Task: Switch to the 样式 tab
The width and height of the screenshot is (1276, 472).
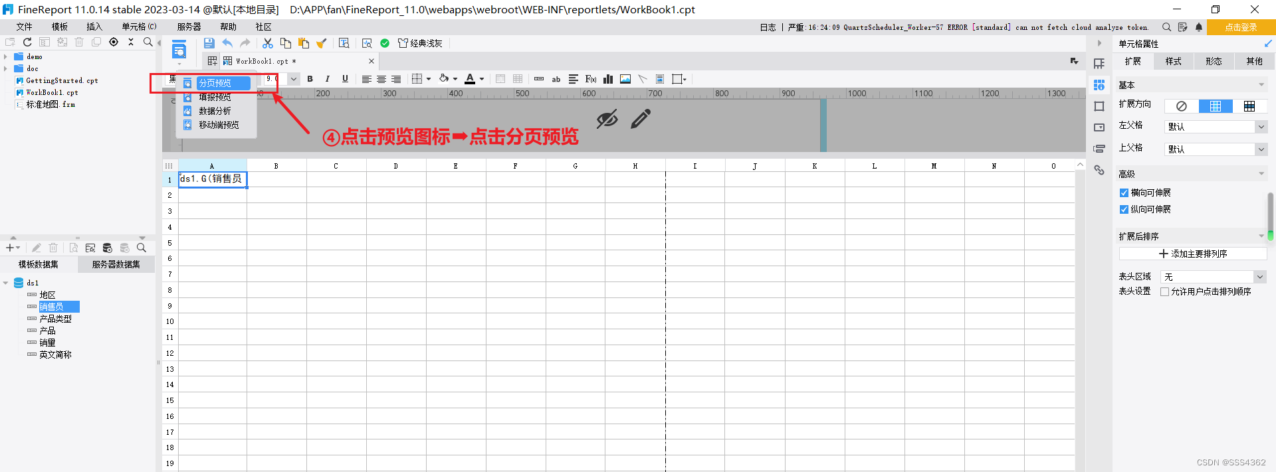Action: (x=1174, y=61)
